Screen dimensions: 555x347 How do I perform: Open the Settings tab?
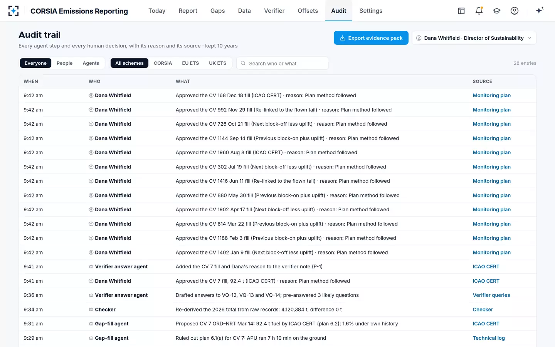(x=371, y=11)
